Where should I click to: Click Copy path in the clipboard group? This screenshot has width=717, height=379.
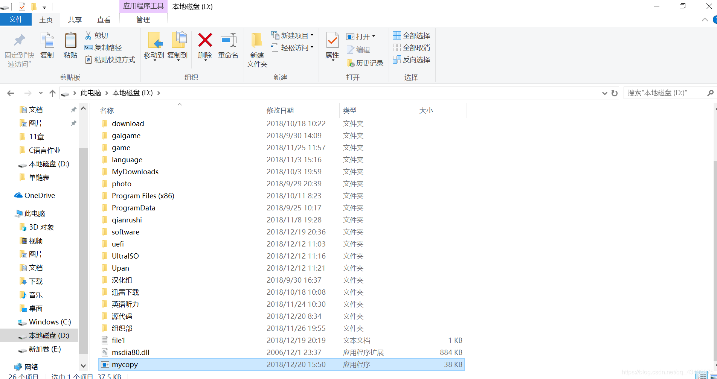coord(103,47)
